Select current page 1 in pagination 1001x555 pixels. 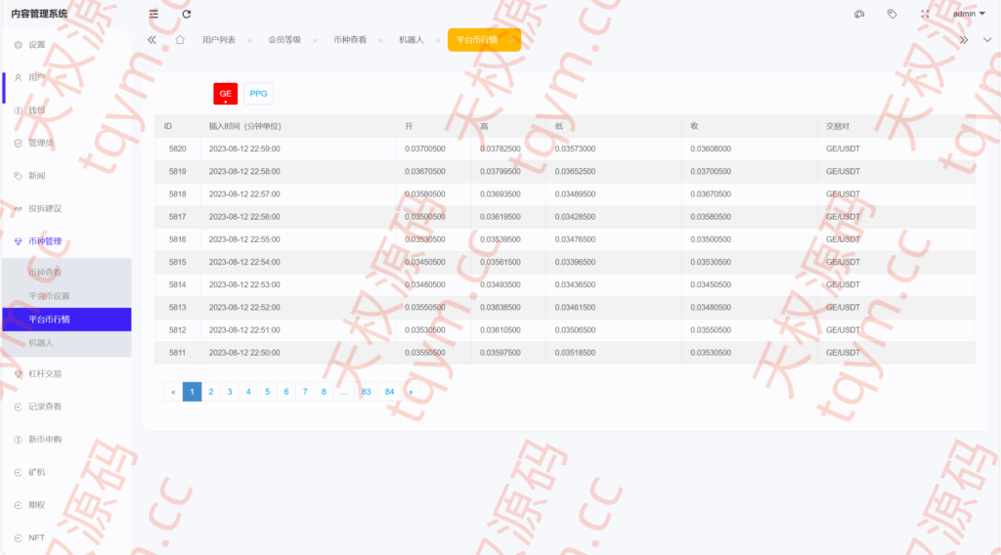pyautogui.click(x=193, y=392)
